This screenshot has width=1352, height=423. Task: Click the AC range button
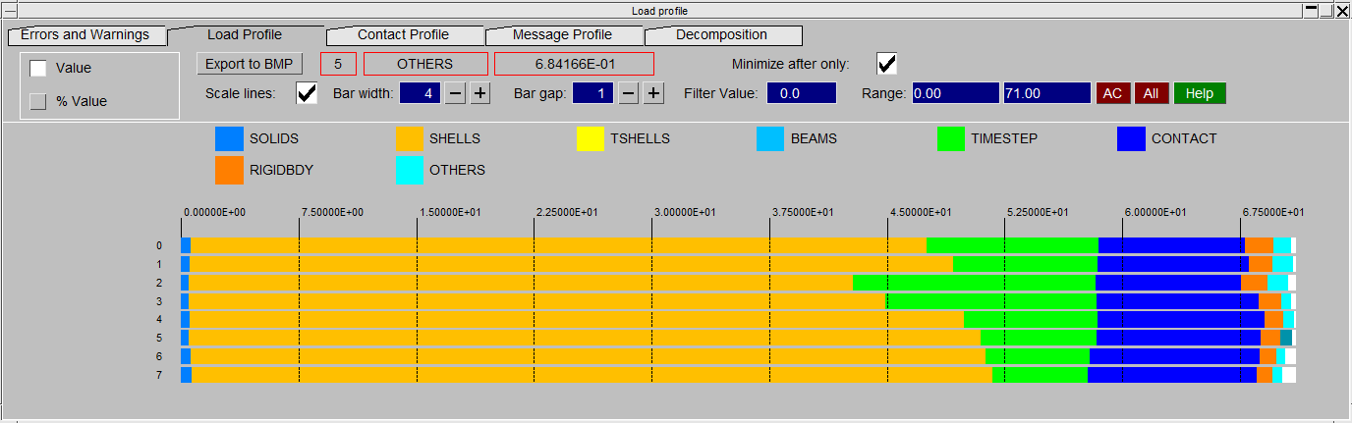1112,93
